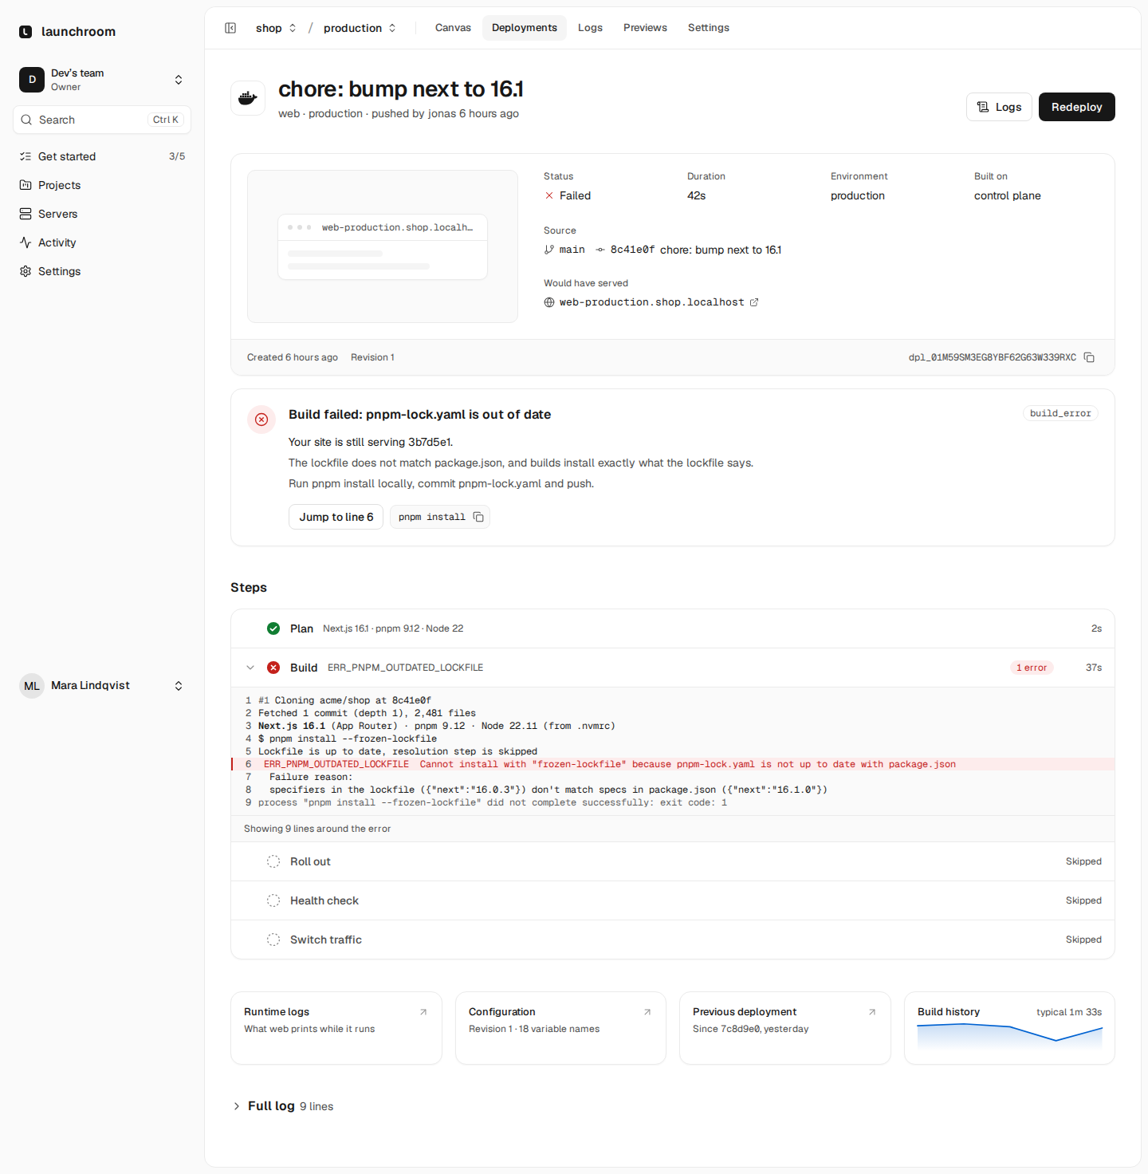1148x1174 pixels.
Task: Click the Activity pulse icon
Action: [26, 242]
